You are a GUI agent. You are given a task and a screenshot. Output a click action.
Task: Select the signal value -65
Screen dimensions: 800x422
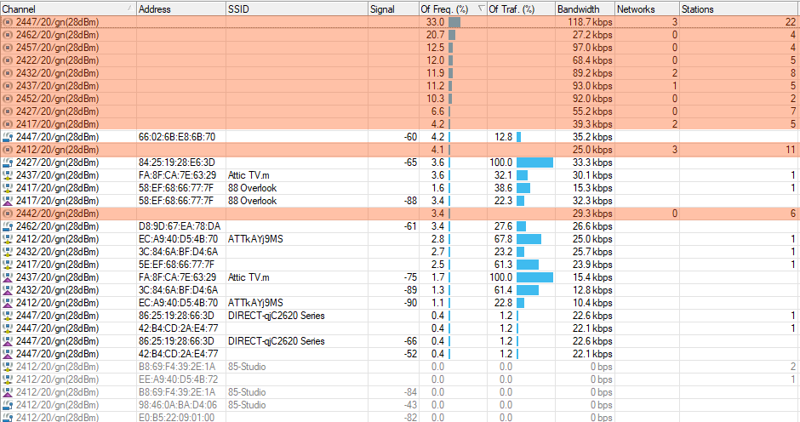[x=410, y=163]
